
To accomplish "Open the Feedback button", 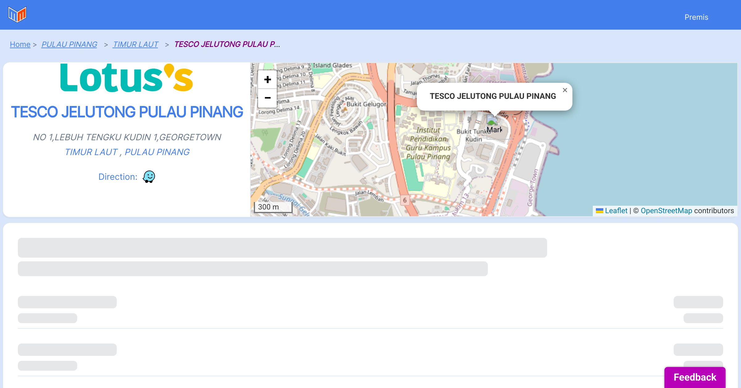I will pos(695,377).
